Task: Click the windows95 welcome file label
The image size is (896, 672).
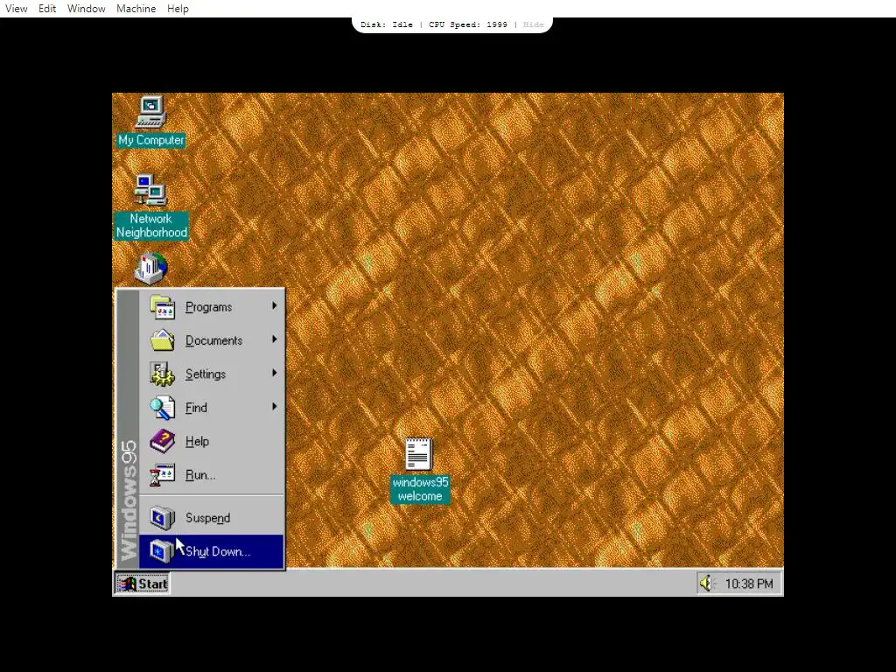Action: pyautogui.click(x=420, y=489)
